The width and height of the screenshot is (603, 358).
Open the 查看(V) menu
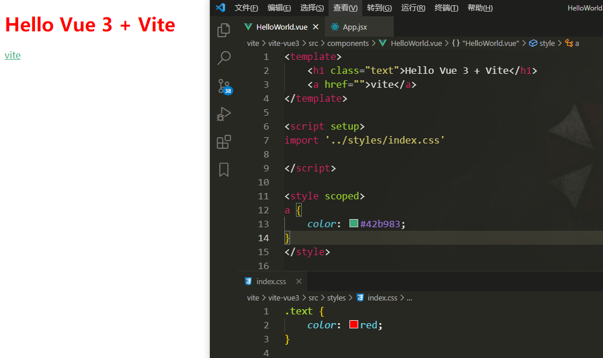click(x=345, y=8)
